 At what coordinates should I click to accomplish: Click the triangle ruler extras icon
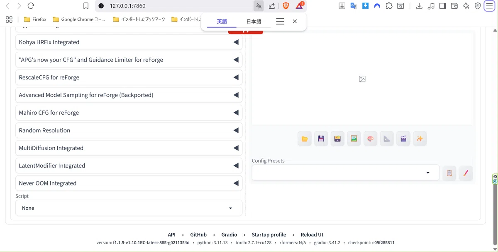(x=387, y=139)
